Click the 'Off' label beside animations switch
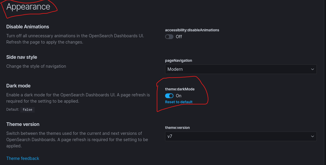 [179, 37]
